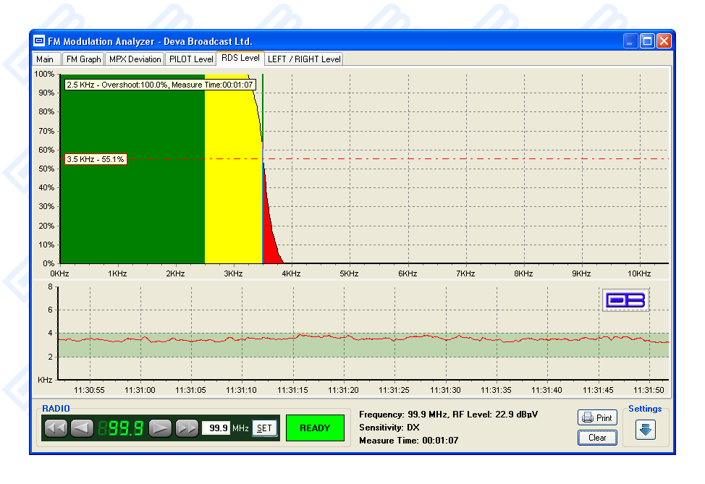
Task: Step frequency down with single left arrow
Action: point(82,428)
